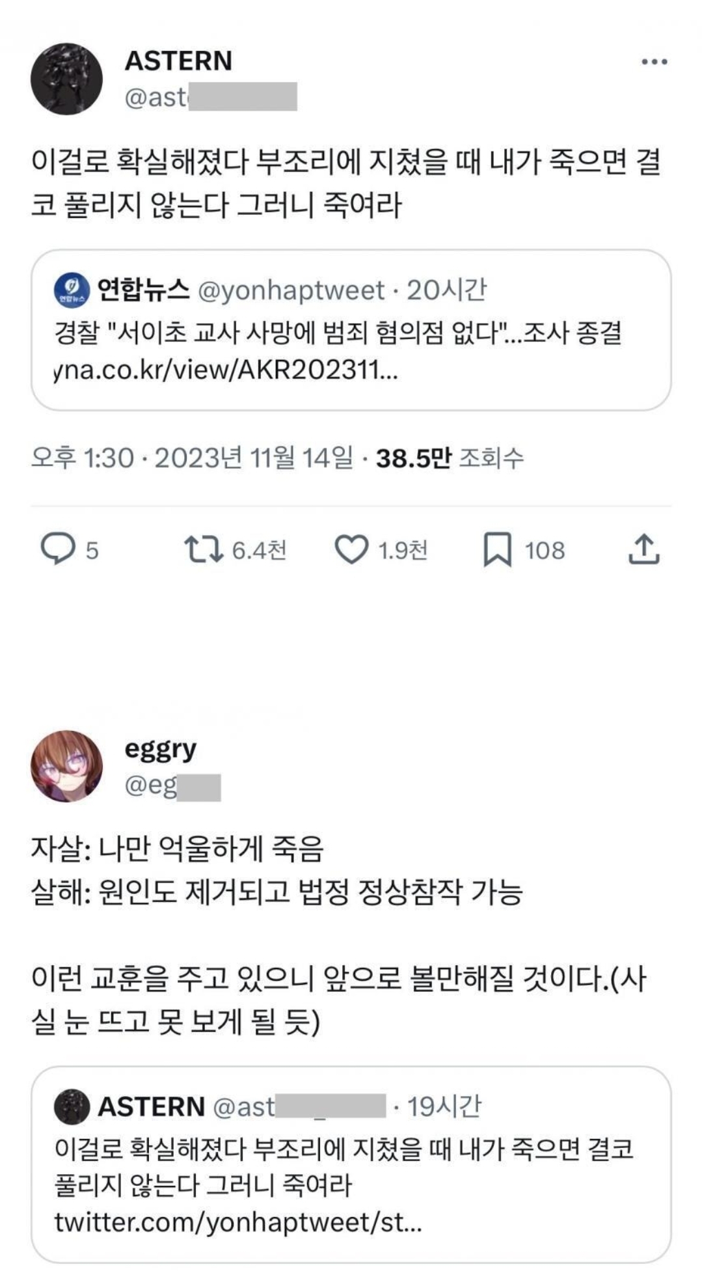Click the twitter.com/yonhaptweet link
Screen dimensions: 702x1288
[238, 1222]
